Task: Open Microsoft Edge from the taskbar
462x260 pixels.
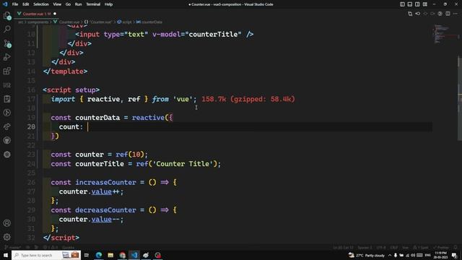Action: (99, 255)
